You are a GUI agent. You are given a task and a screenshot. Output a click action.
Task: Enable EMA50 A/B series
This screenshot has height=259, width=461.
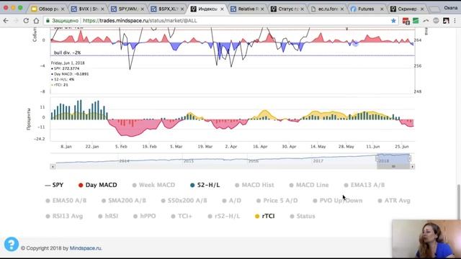tap(66, 201)
